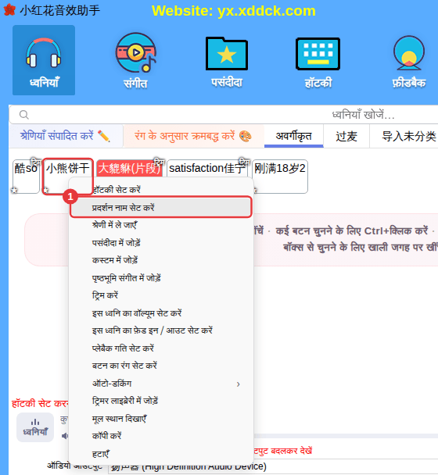Choose फ़ेड इन / आउट सेट करें item
This screenshot has width=438, height=475.
[x=161, y=330]
